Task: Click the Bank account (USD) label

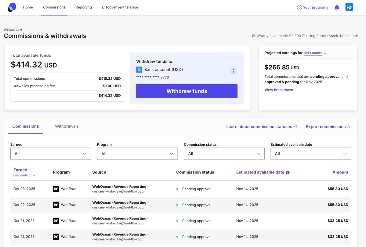Action: coord(163,70)
